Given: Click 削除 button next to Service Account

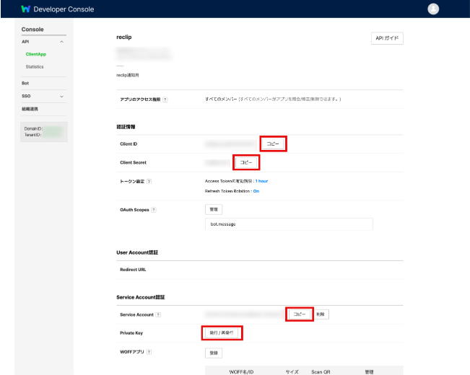Looking at the screenshot, I should coord(322,314).
